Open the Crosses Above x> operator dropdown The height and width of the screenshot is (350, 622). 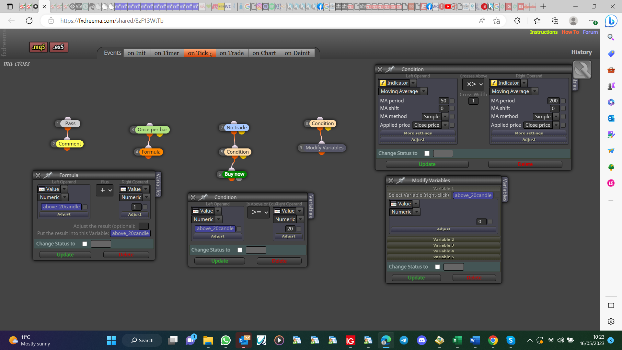click(473, 85)
